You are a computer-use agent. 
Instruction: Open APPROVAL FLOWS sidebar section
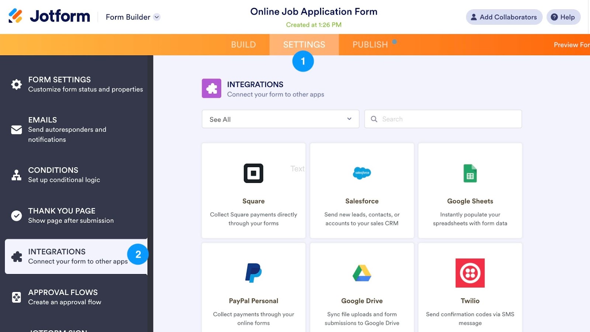(x=76, y=297)
